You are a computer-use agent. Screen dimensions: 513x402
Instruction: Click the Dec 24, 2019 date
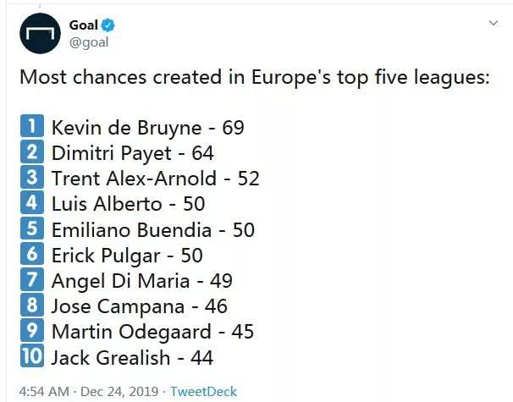click(119, 392)
